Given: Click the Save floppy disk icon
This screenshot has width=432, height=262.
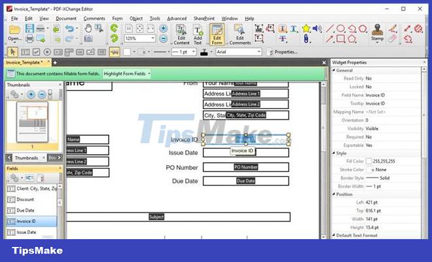Looking at the screenshot, I should (29, 28).
